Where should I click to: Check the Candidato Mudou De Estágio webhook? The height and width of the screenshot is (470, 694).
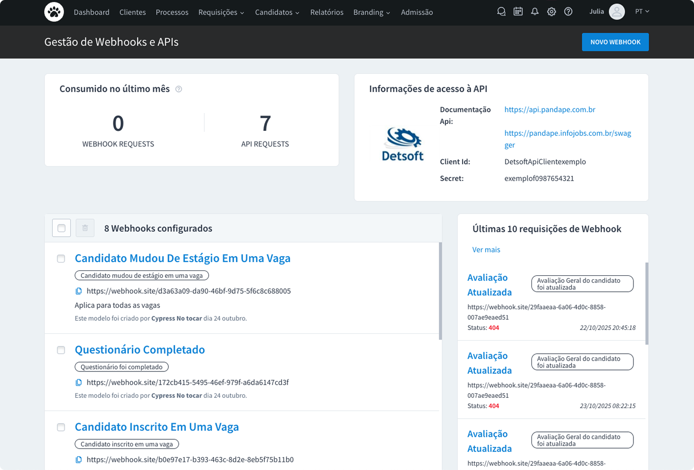tap(61, 259)
